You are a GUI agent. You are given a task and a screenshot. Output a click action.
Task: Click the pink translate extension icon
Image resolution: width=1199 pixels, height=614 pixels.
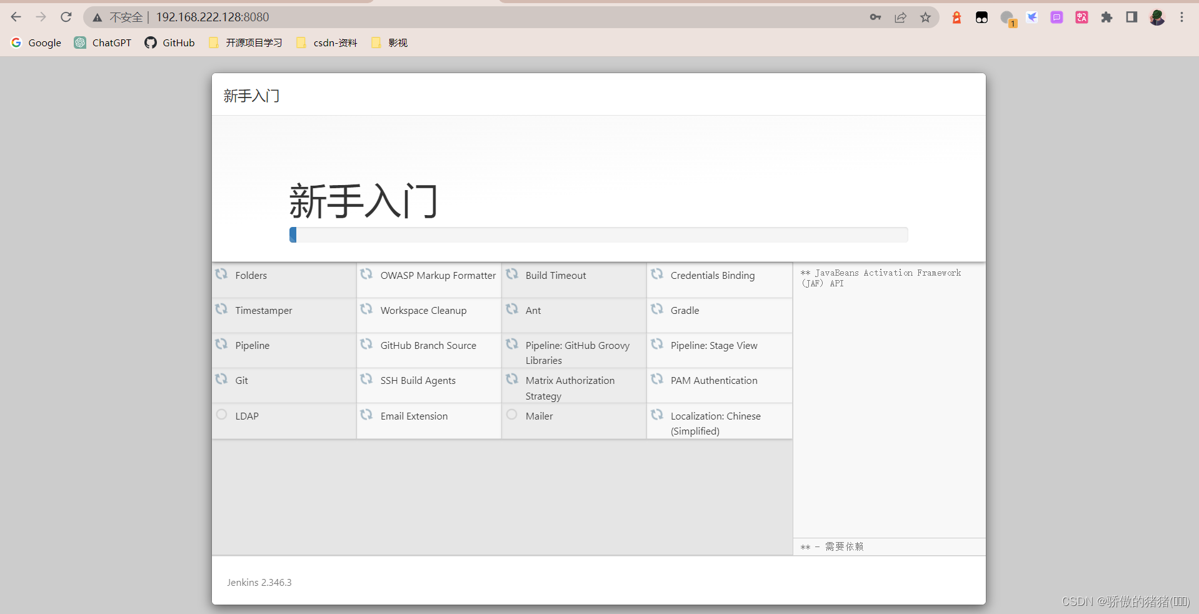[x=1082, y=18]
